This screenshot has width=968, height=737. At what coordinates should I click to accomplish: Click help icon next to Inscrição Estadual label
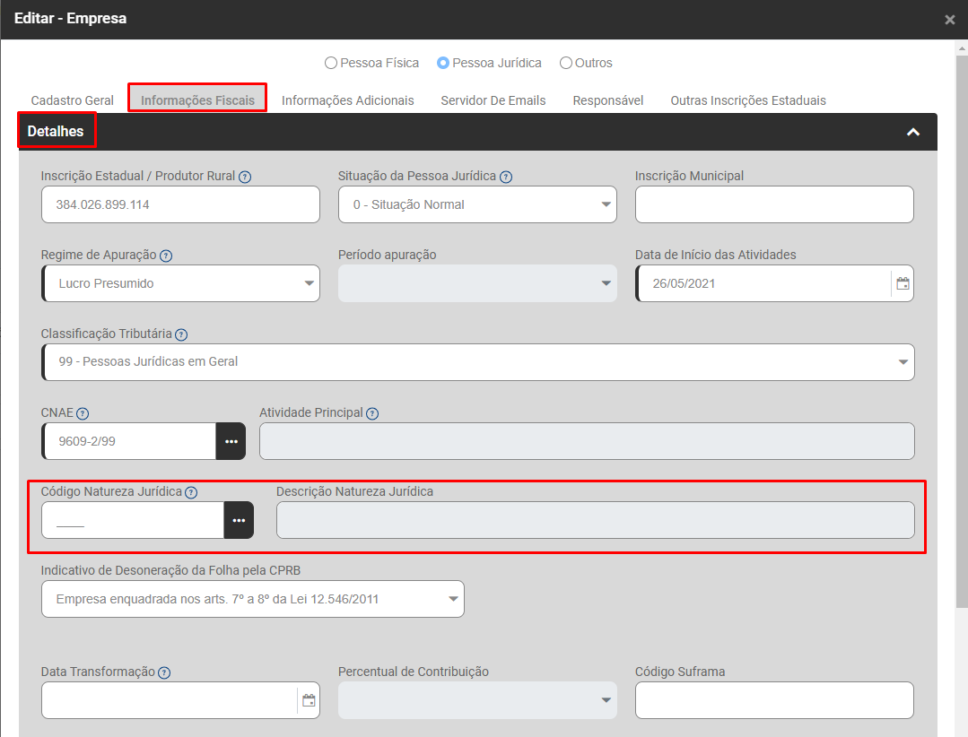click(x=245, y=177)
